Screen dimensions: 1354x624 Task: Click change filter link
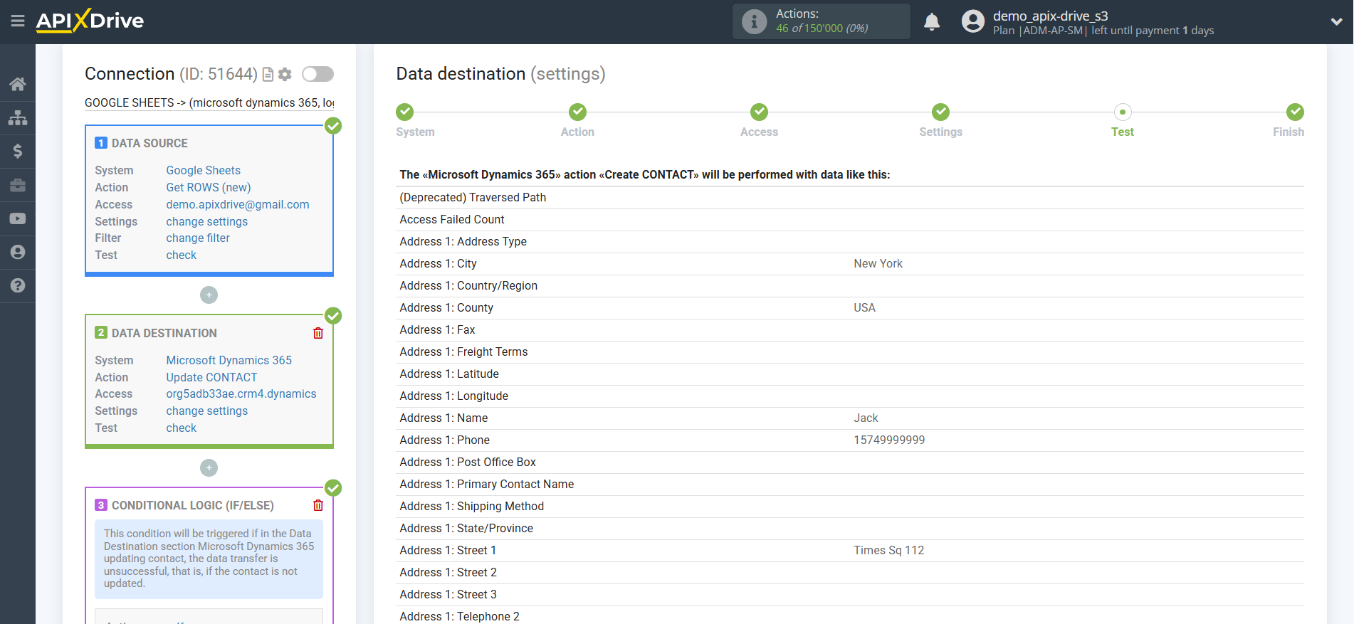tap(198, 238)
